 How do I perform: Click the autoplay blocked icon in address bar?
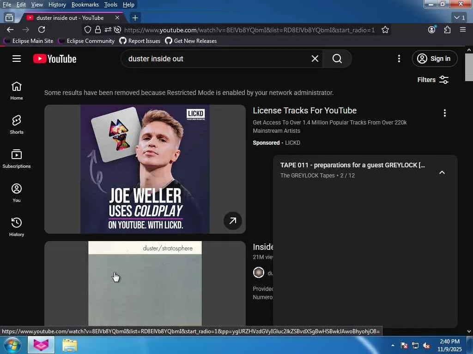(118, 29)
